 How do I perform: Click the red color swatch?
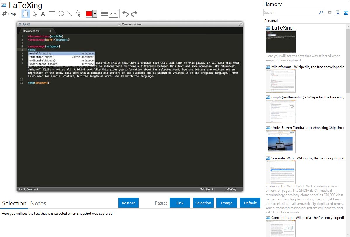[x=89, y=14]
